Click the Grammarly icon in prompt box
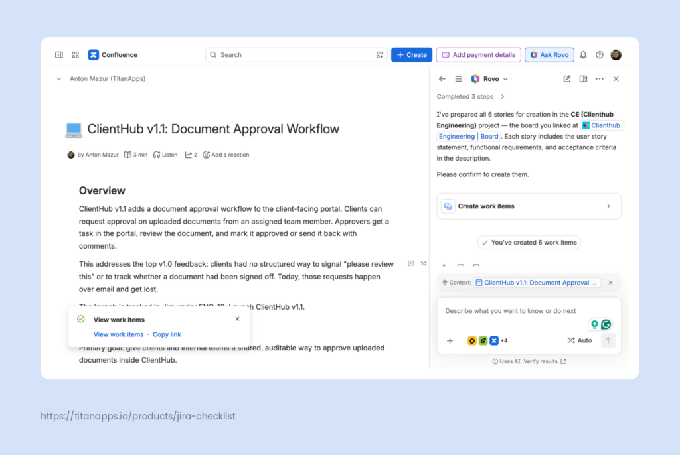This screenshot has height=455, width=680. point(606,324)
